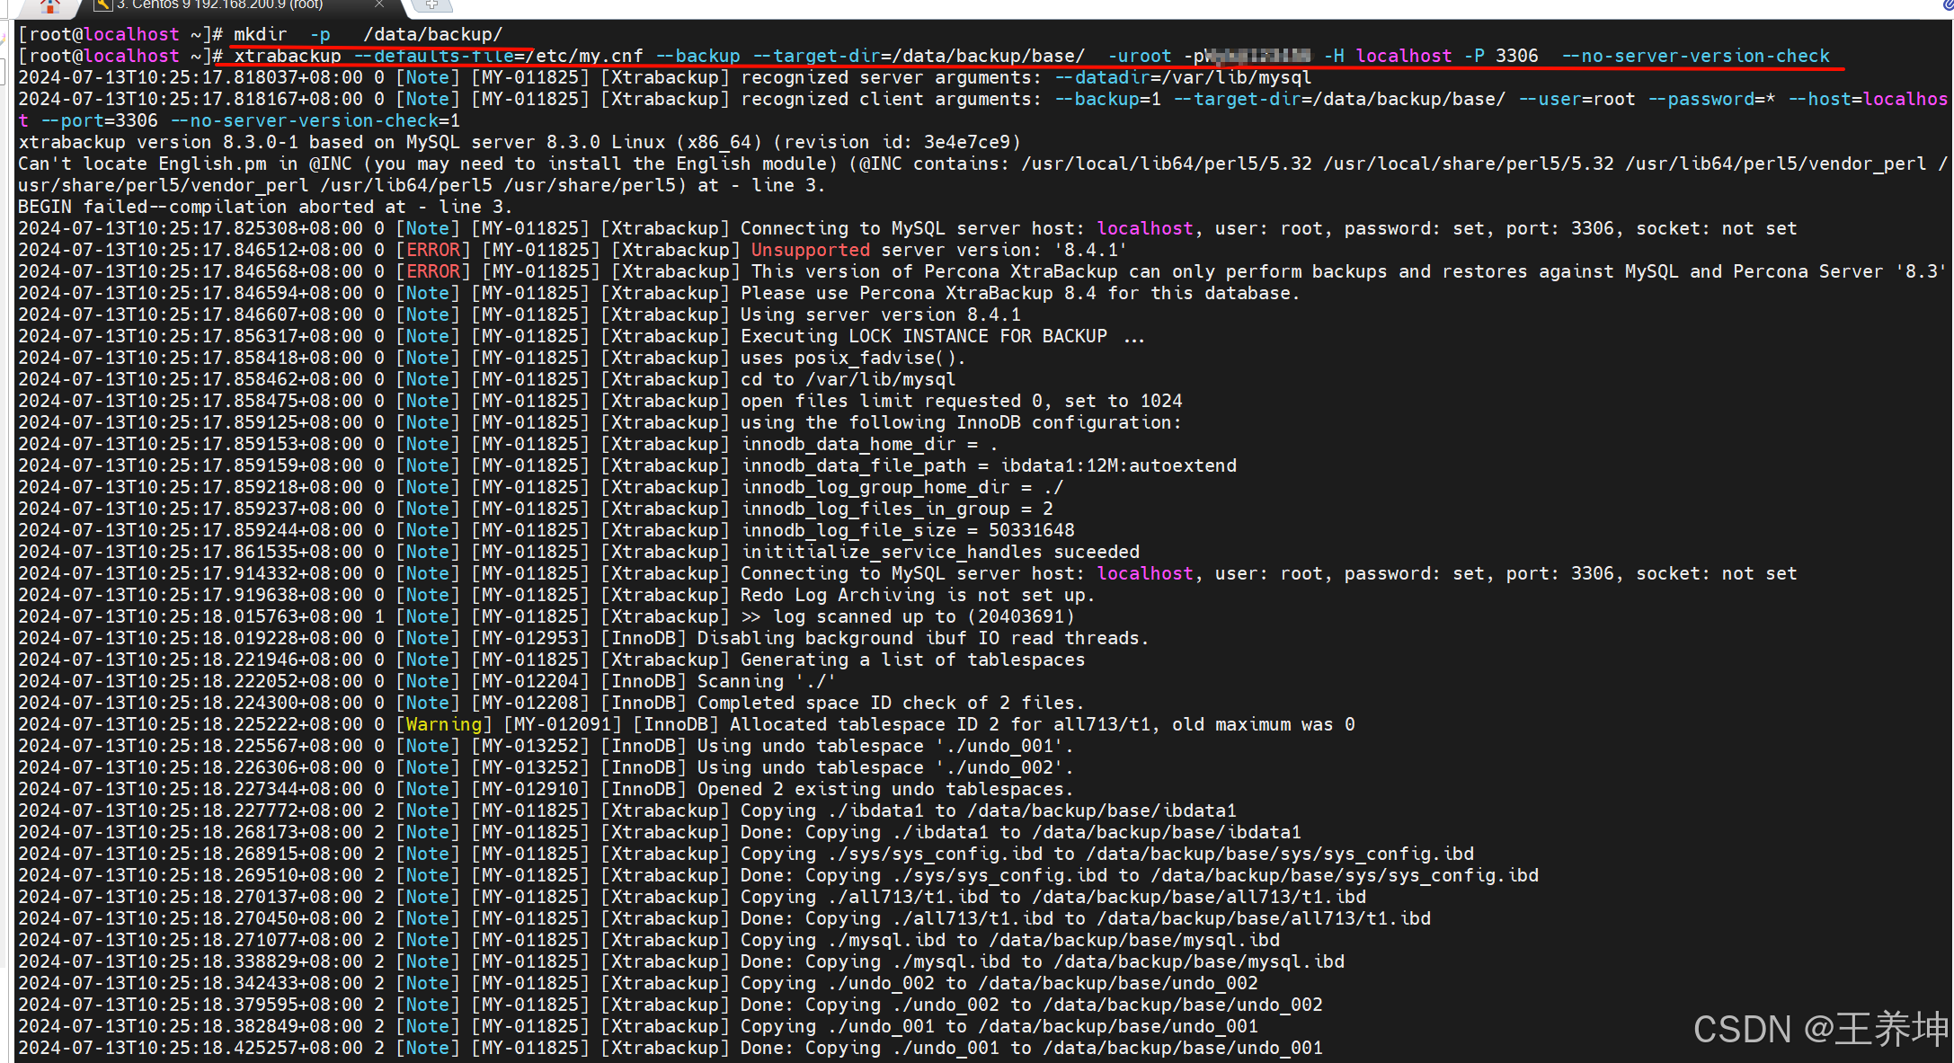The width and height of the screenshot is (1954, 1063).
Task: Click the paperclip icon at top right
Action: click(1947, 5)
